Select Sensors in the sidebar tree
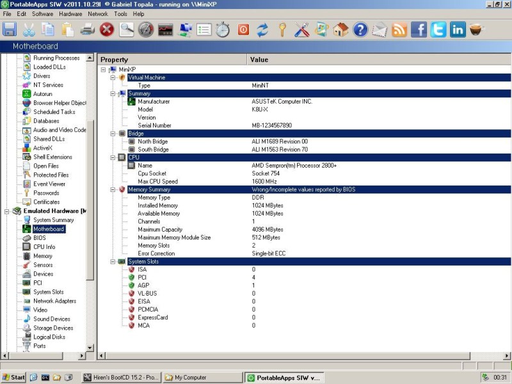 tap(43, 265)
